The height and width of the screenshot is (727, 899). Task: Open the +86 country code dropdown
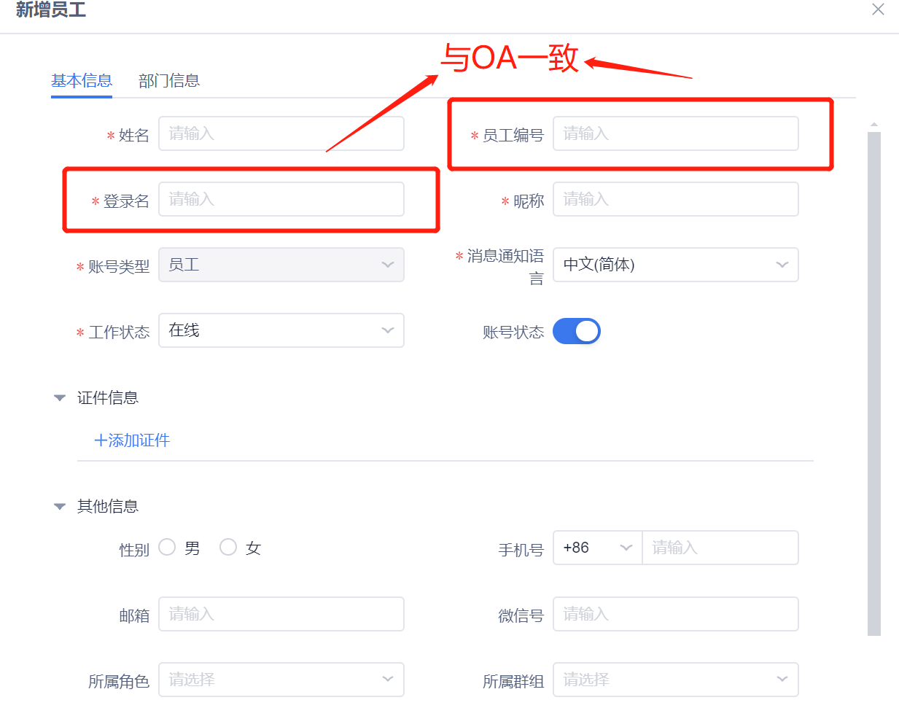(x=597, y=548)
